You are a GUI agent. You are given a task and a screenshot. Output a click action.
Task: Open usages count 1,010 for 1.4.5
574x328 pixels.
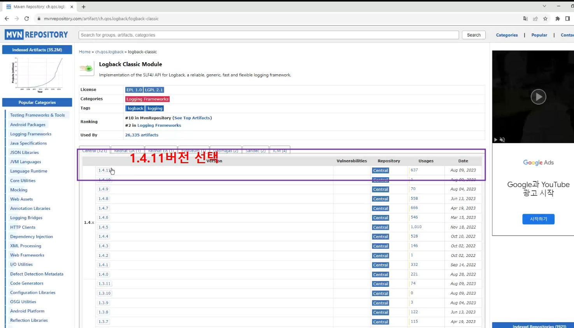pos(416,227)
